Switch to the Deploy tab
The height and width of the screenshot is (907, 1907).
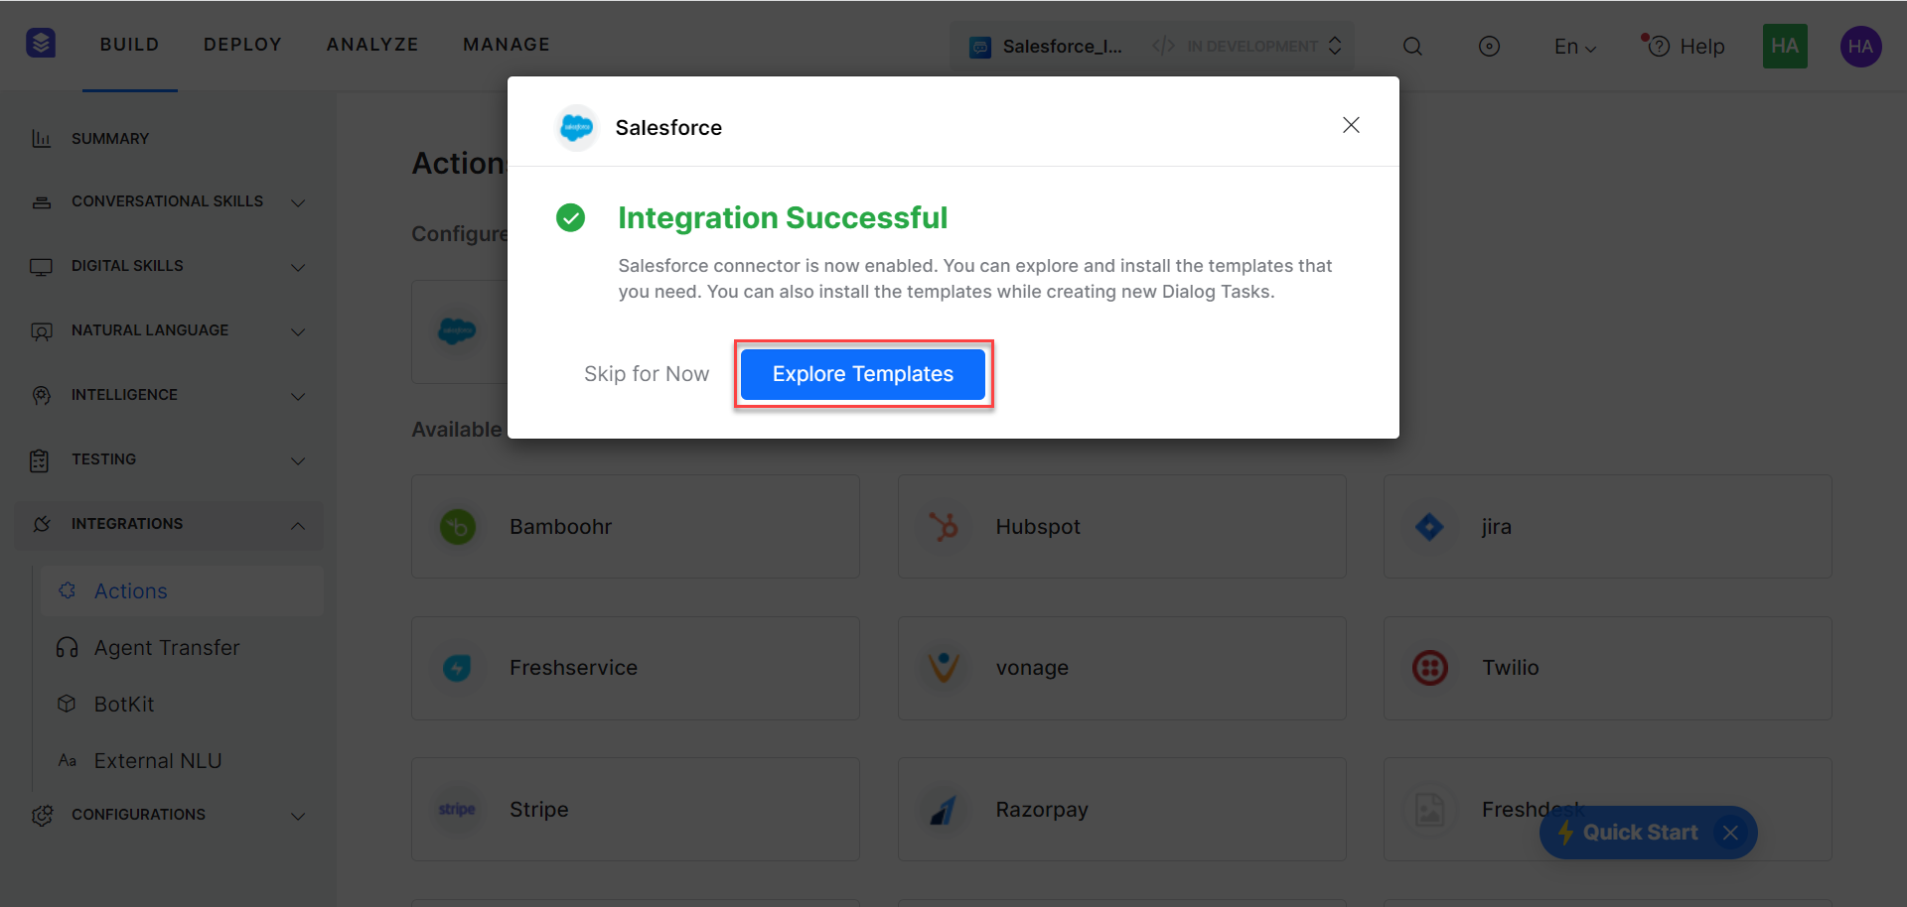pos(242,45)
